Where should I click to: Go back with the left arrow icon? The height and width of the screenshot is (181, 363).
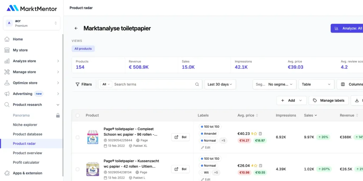(x=76, y=28)
